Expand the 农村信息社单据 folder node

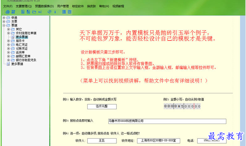coord(8,33)
